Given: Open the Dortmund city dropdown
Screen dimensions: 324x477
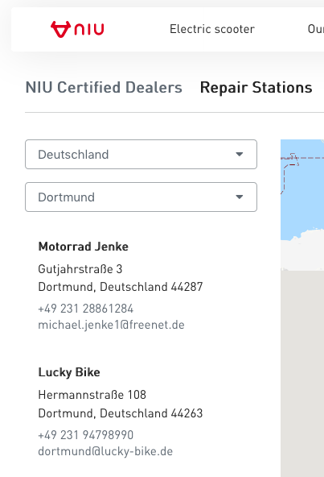Looking at the screenshot, I should (141, 197).
